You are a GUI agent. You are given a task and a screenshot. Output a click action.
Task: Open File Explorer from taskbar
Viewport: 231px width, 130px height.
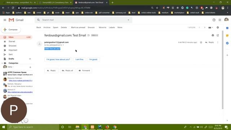click(77, 127)
